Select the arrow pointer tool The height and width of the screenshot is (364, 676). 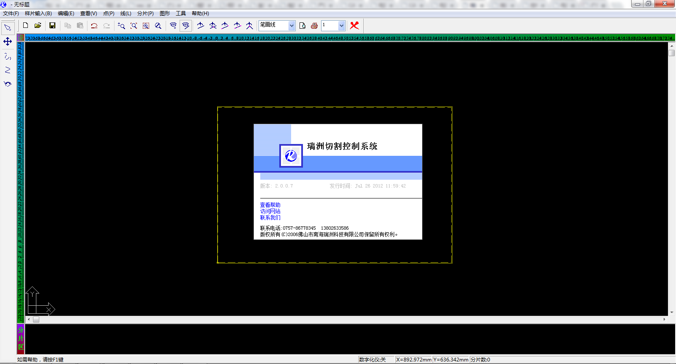pyautogui.click(x=8, y=28)
